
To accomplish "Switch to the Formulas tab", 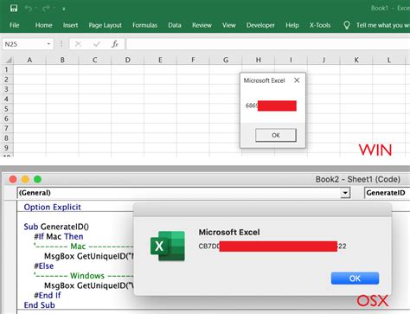I will pos(144,25).
